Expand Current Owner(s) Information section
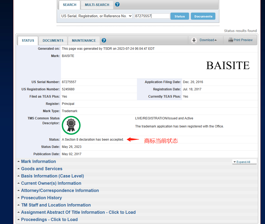 click(51, 183)
